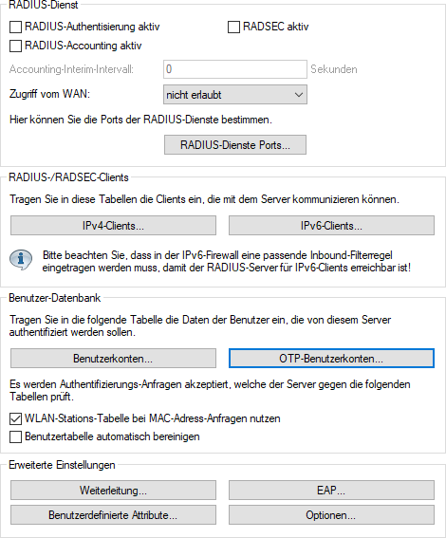Enable RADSEC aktiv checkbox
This screenshot has height=538, width=446.
click(233, 27)
